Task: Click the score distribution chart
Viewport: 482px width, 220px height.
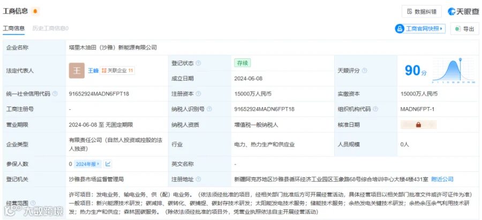Action: 454,71
